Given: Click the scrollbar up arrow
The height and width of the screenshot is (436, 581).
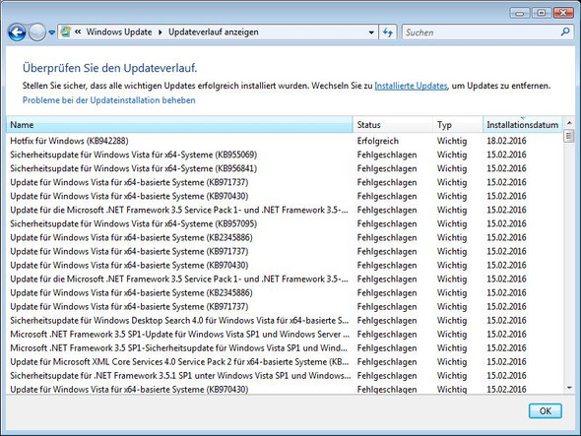Looking at the screenshot, I should [x=569, y=123].
